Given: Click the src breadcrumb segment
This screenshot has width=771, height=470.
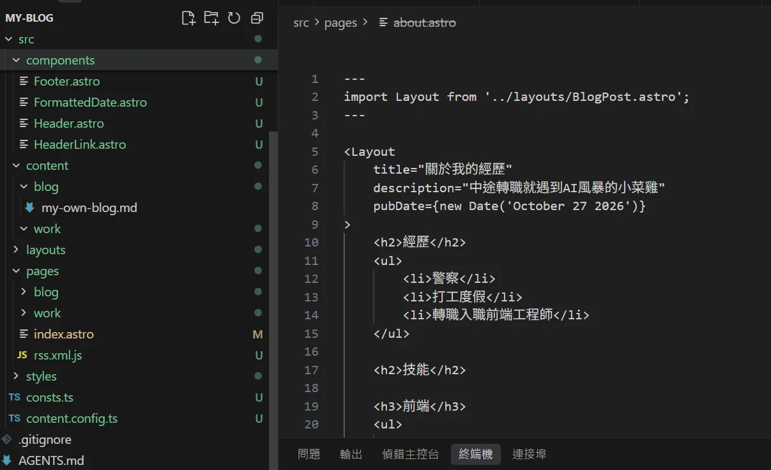Looking at the screenshot, I should [301, 22].
